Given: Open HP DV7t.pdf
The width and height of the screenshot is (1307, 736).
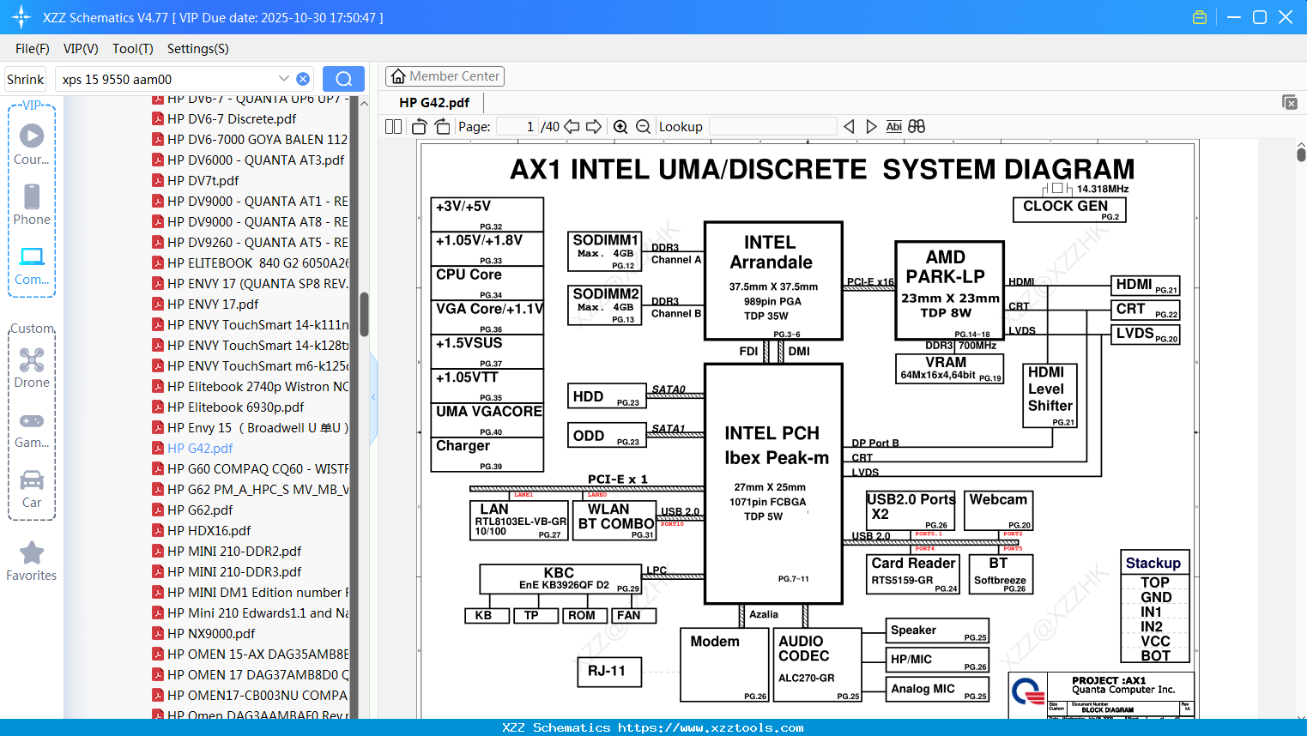Looking at the screenshot, I should coord(195,181).
